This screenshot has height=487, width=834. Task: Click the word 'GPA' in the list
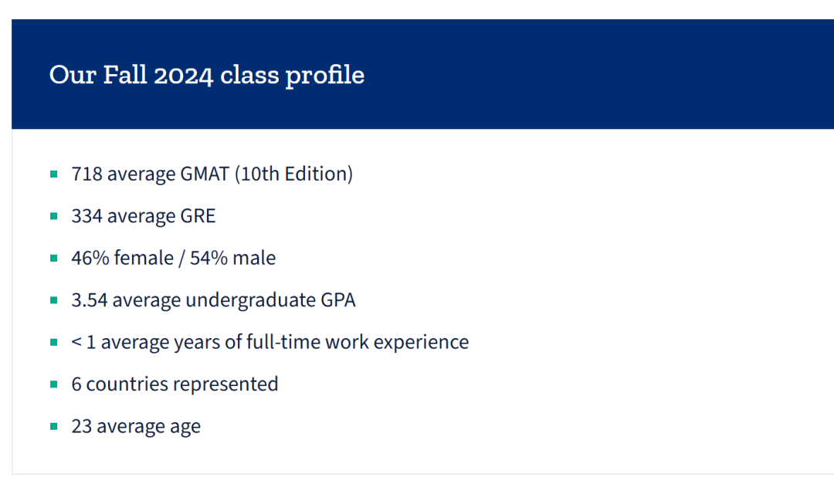[338, 299]
